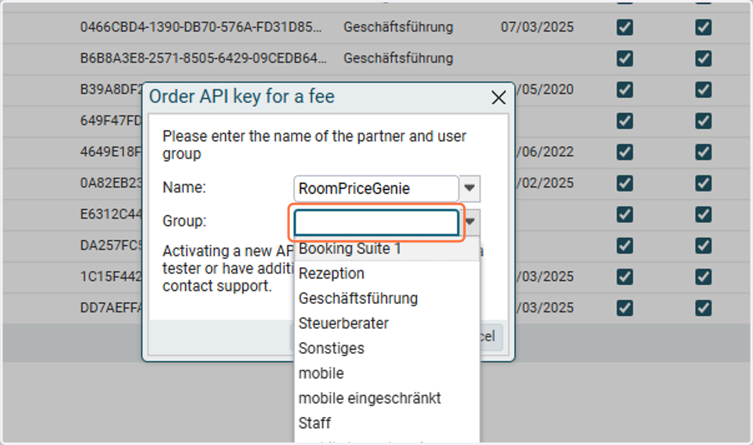Image resolution: width=753 pixels, height=445 pixels.
Task: Toggle left checkbox in B39A8DF row
Action: (x=624, y=90)
